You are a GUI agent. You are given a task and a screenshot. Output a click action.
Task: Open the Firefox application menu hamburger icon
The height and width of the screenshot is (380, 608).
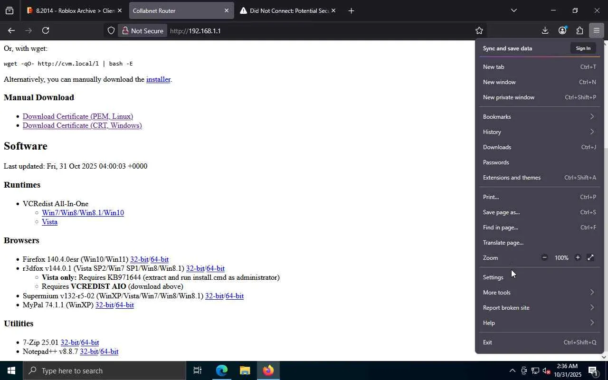click(596, 31)
